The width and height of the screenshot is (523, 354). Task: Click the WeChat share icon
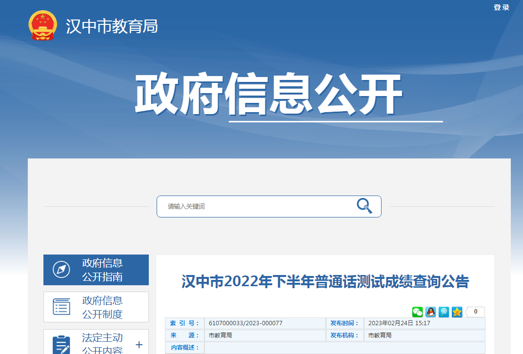[418, 312]
